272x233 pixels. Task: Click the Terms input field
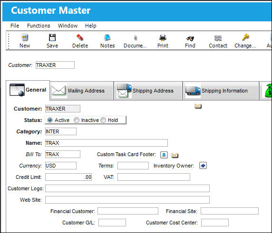(133, 166)
